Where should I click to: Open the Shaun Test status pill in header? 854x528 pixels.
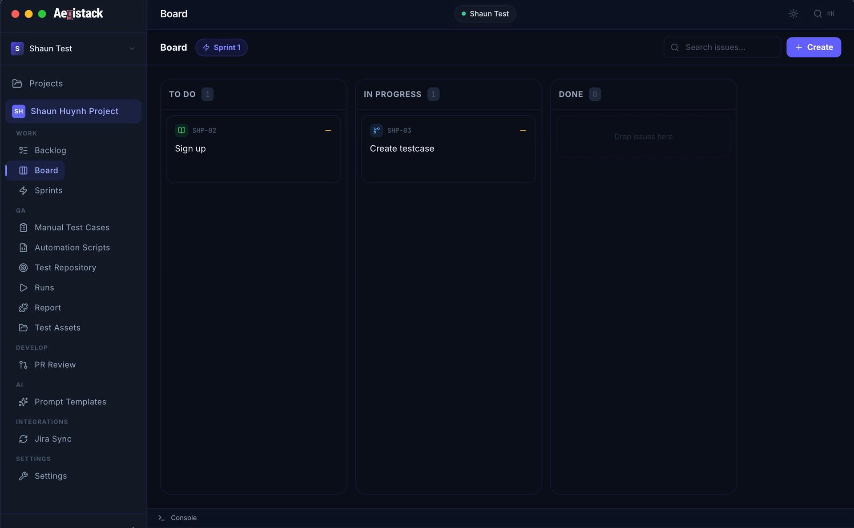(485, 14)
